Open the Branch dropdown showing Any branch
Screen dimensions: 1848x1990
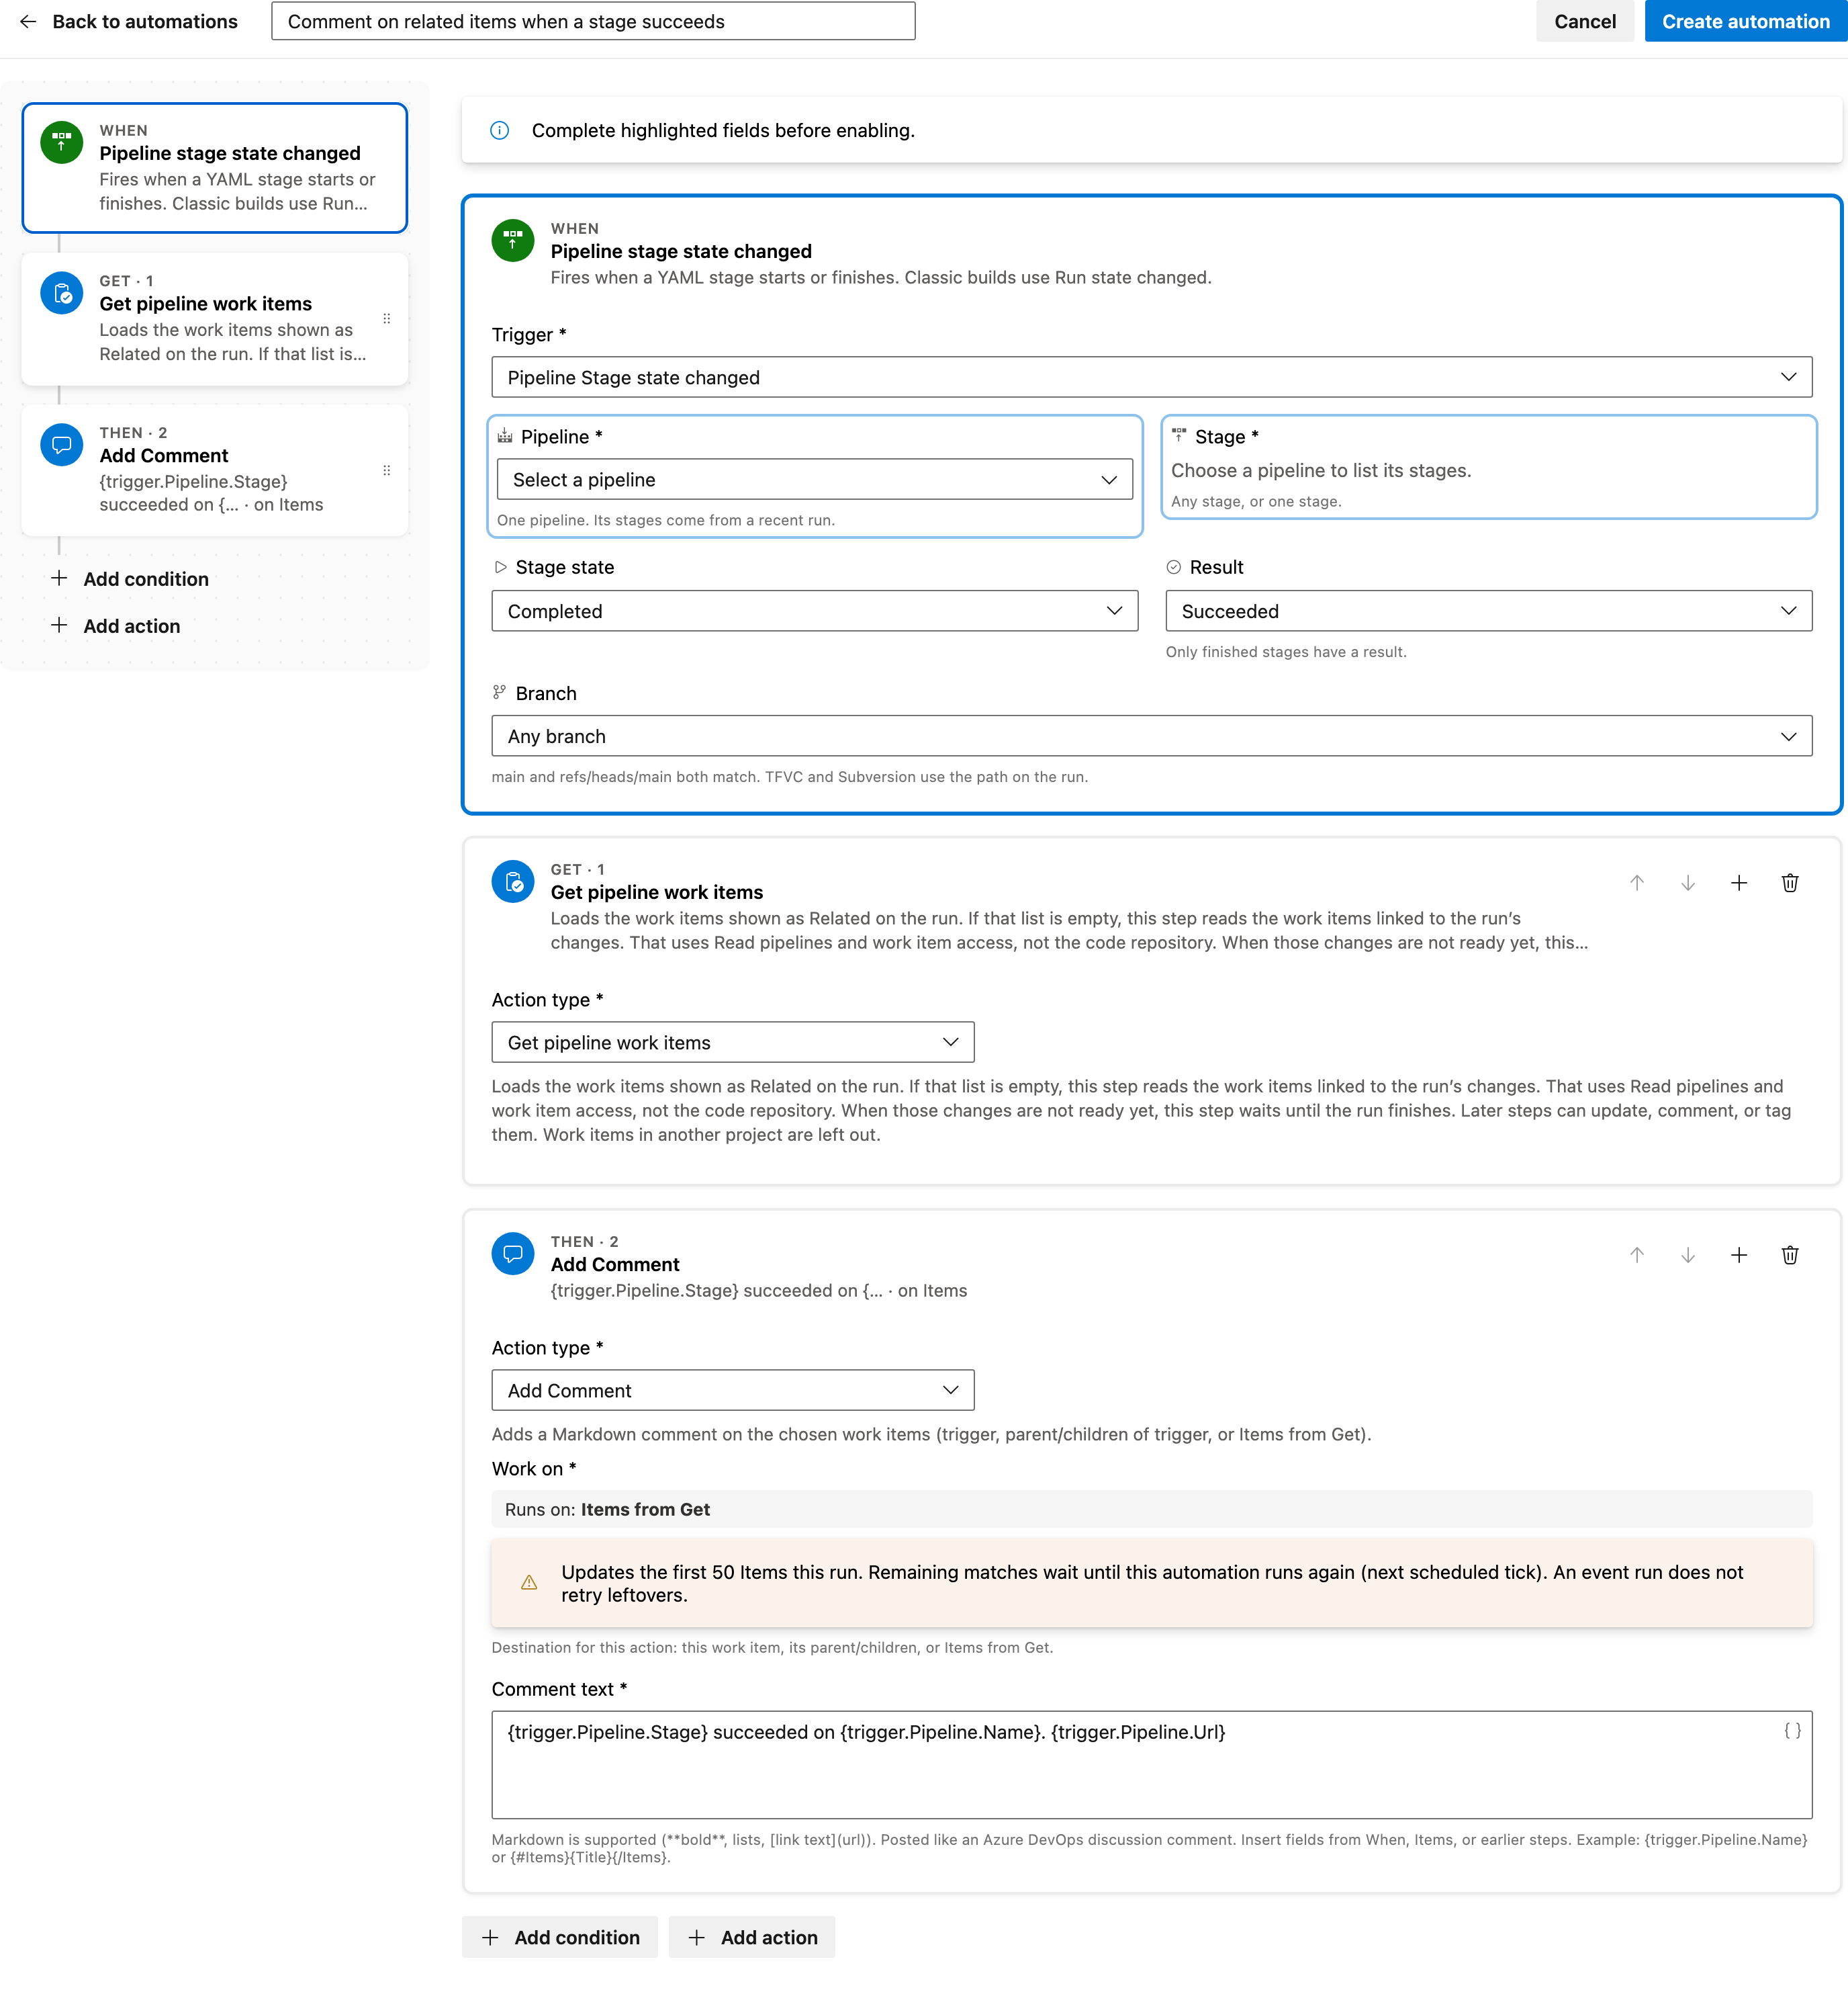point(1151,736)
